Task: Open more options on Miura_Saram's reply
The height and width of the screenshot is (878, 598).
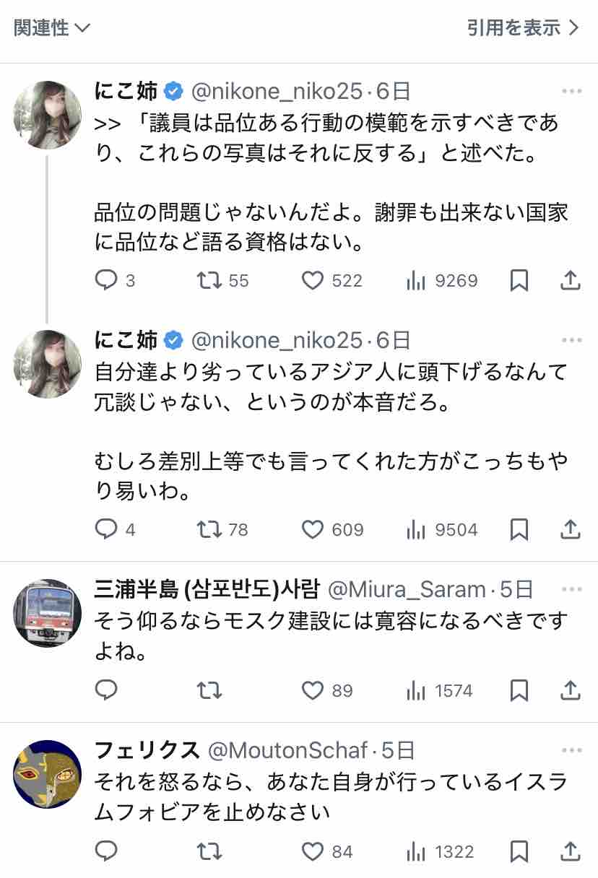Action: coord(571,590)
